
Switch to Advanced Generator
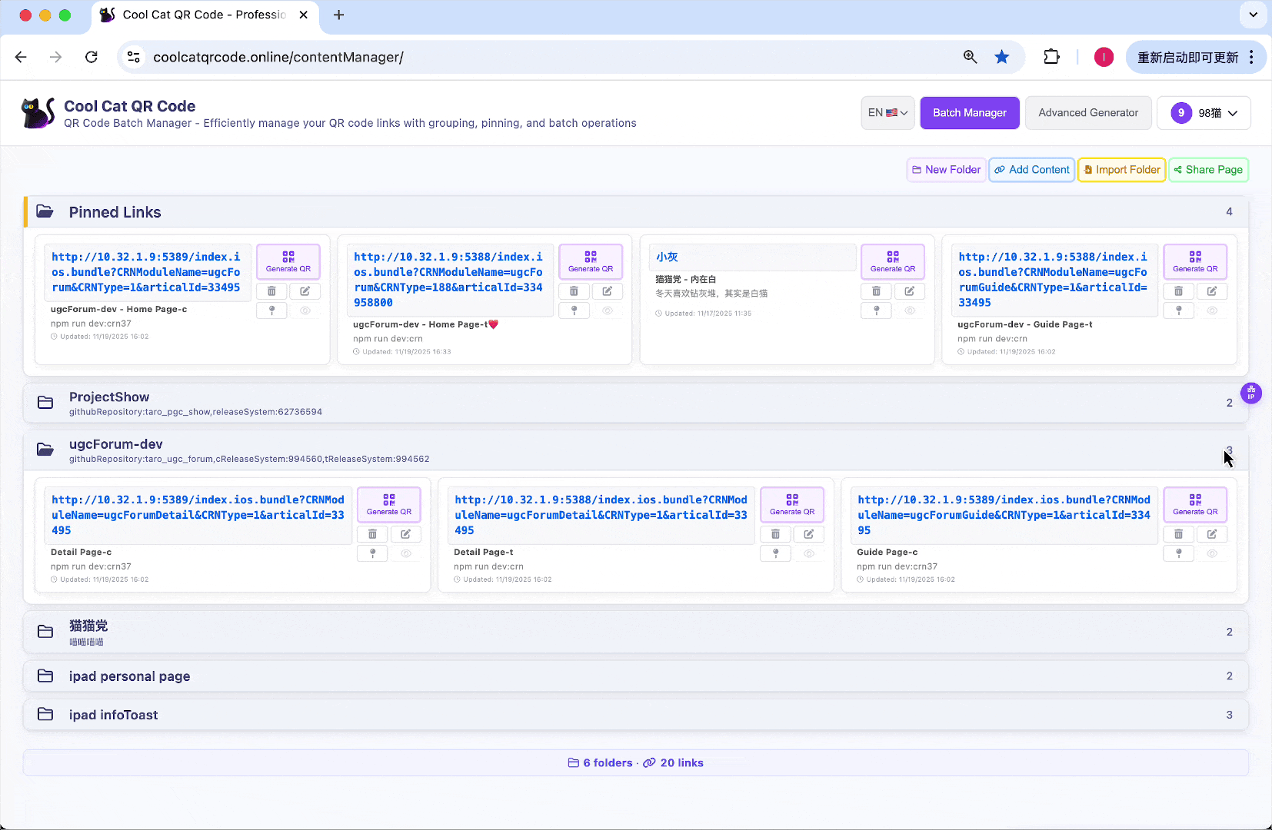pos(1087,113)
